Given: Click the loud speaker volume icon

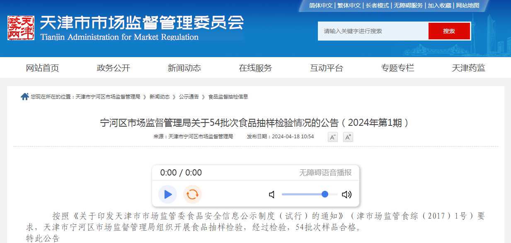Looking at the screenshot, I should [x=346, y=195].
